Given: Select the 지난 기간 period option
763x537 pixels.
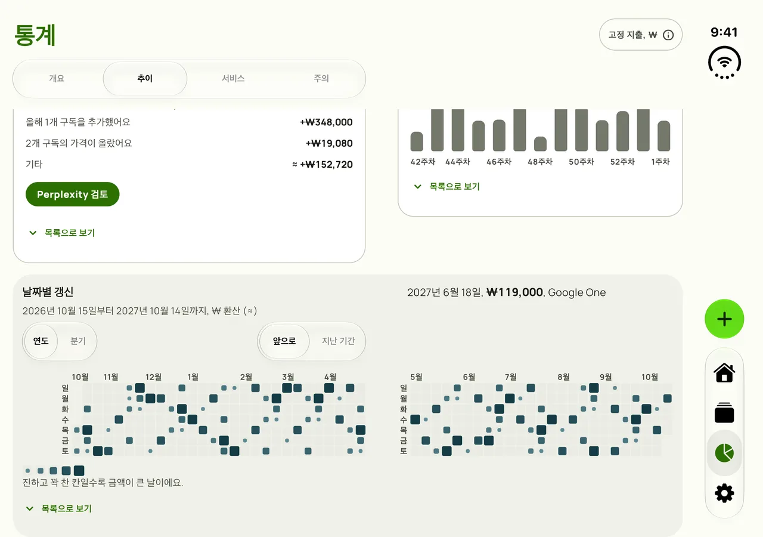Looking at the screenshot, I should (338, 341).
